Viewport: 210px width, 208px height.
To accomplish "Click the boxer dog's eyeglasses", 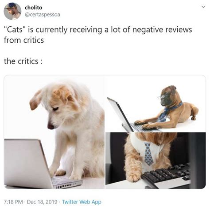I will [x=163, y=97].
